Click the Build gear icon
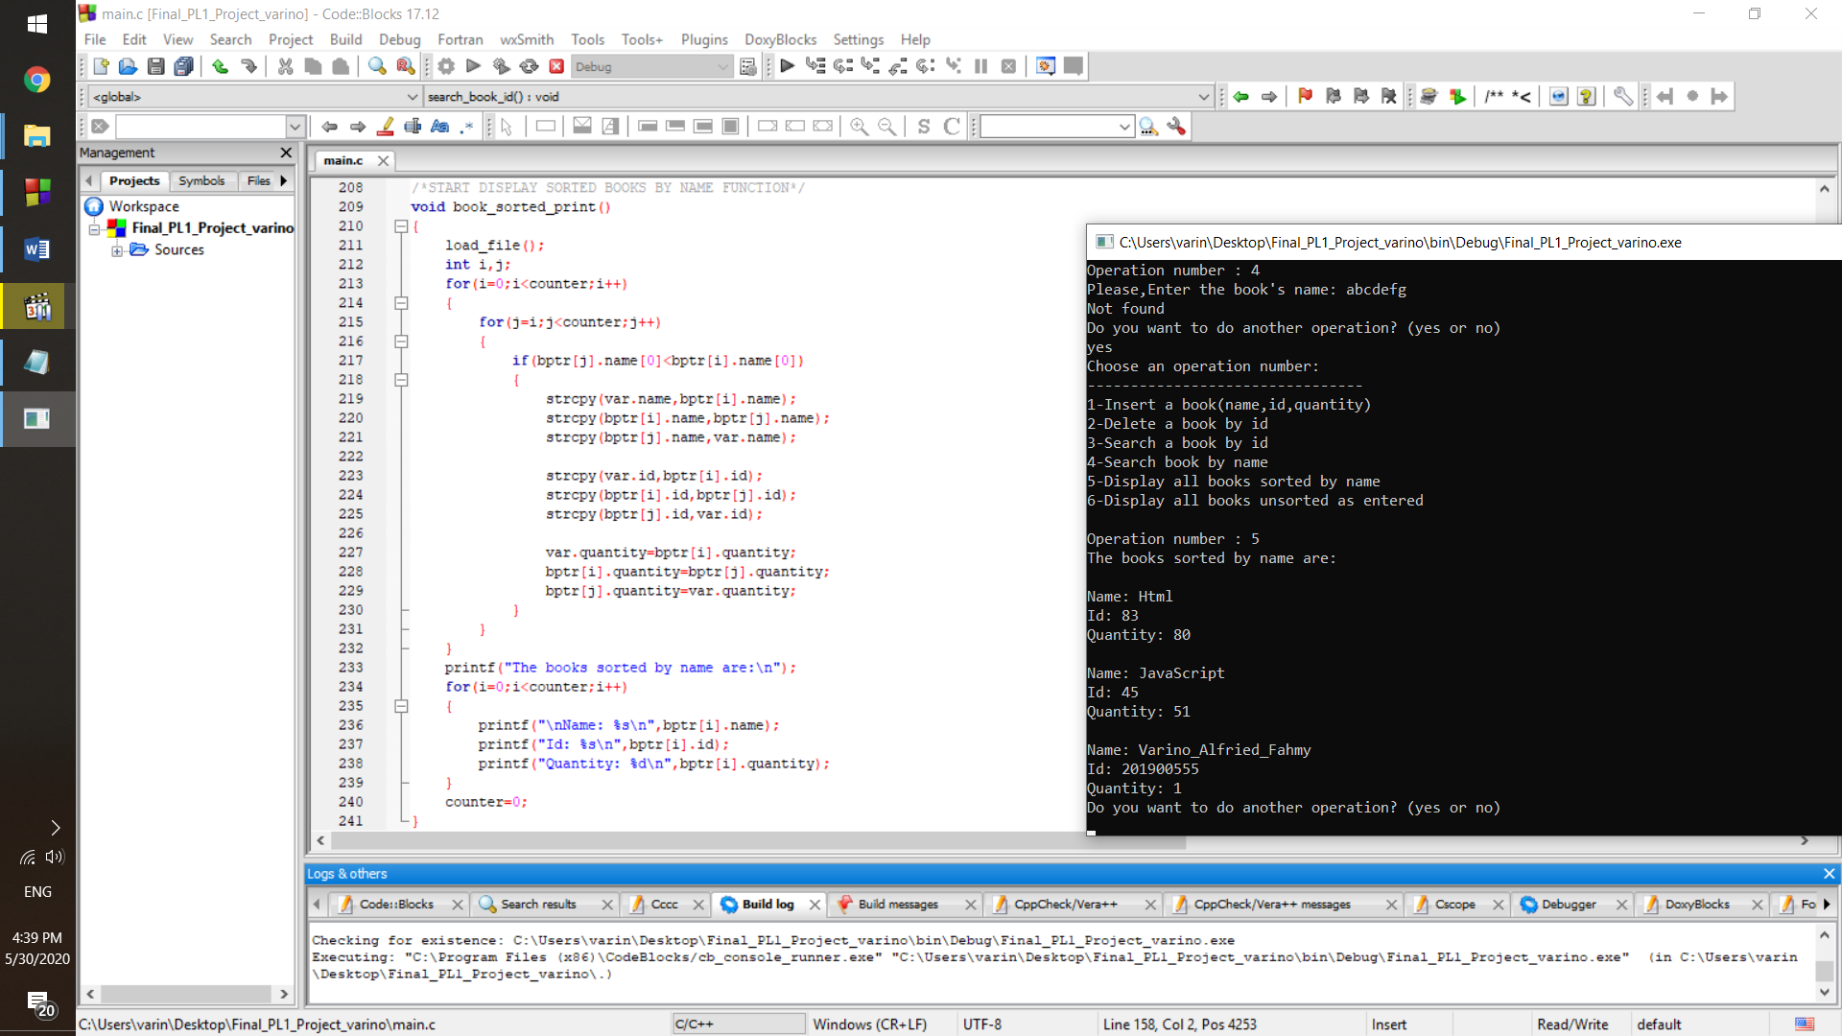The width and height of the screenshot is (1842, 1036). pos(446,66)
